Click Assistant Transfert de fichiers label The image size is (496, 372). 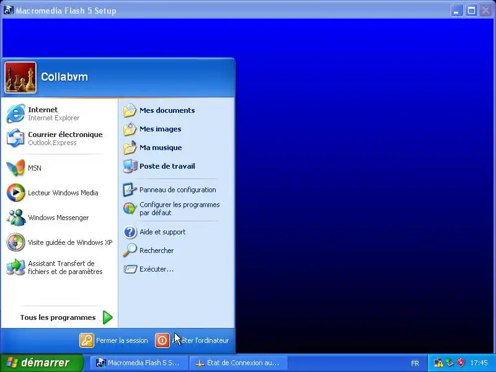point(65,267)
